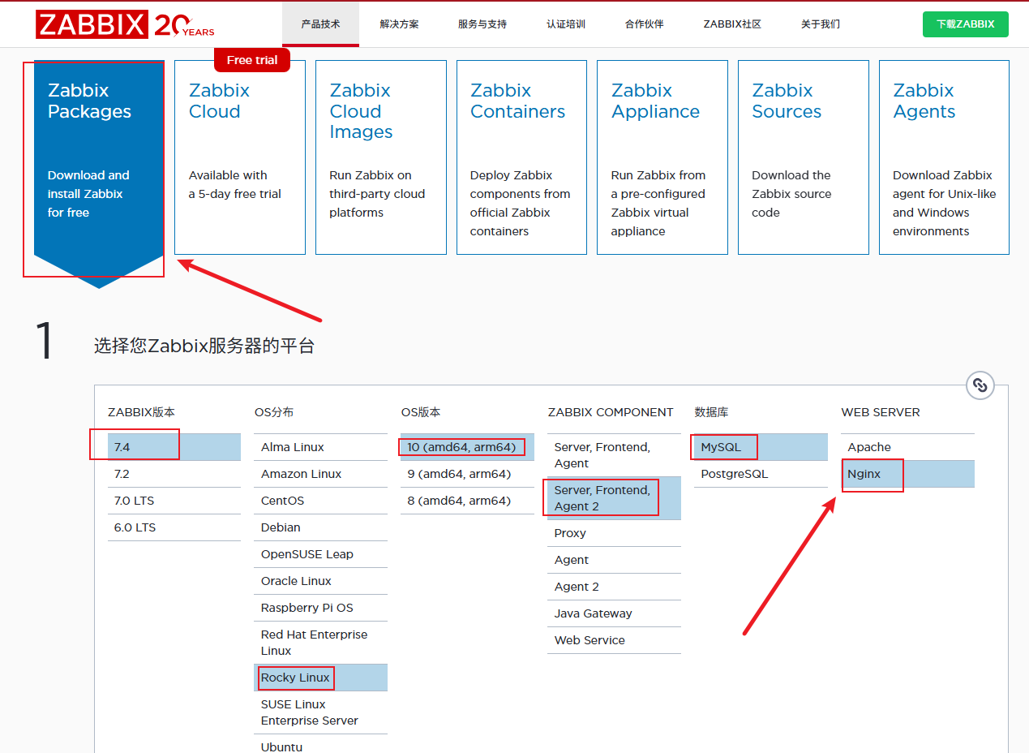The height and width of the screenshot is (753, 1029).
Task: Choose the standalone Agent component
Action: point(615,560)
